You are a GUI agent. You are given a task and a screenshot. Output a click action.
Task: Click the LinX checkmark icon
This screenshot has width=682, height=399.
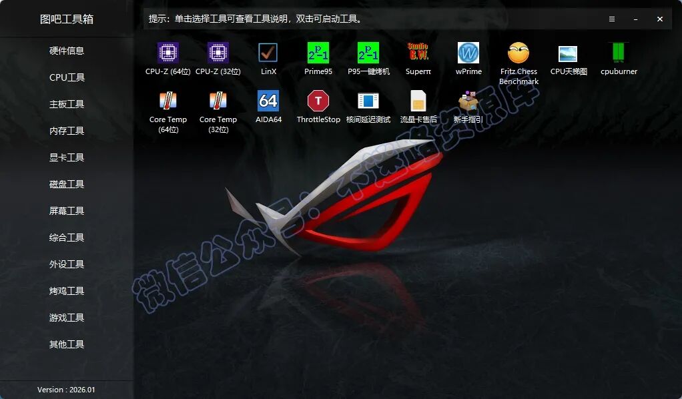[268, 53]
